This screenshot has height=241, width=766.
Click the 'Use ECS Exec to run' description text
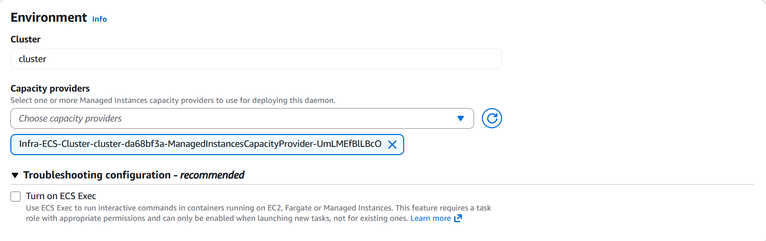pyautogui.click(x=207, y=208)
